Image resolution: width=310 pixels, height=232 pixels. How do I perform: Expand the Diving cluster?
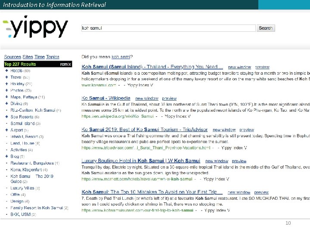7,104
